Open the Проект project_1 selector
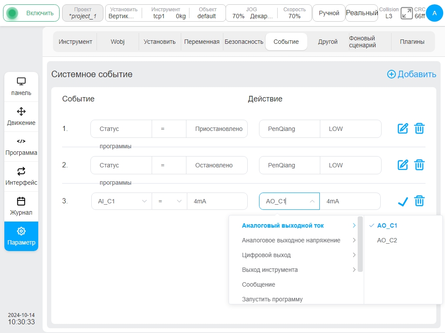Image resolution: width=445 pixels, height=333 pixels. (x=83, y=13)
